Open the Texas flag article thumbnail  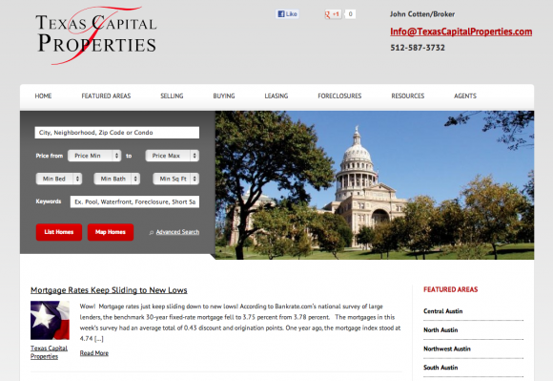click(x=50, y=320)
